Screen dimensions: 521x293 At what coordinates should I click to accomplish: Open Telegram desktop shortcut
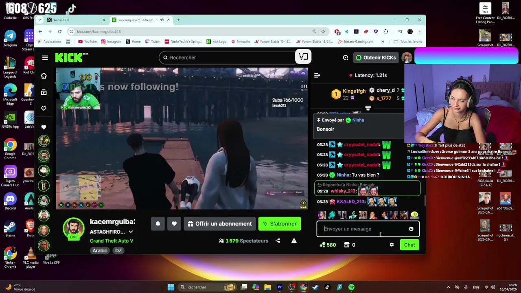coord(10,39)
